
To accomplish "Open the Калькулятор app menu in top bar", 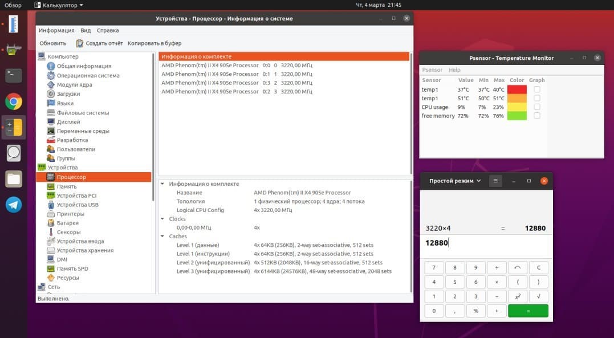I will tap(59, 5).
